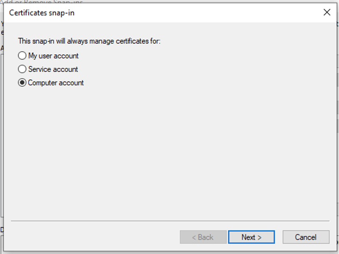Screen dimensions: 339x254
Task: Dismiss the wizard via the Cancel label
Action: click(306, 237)
